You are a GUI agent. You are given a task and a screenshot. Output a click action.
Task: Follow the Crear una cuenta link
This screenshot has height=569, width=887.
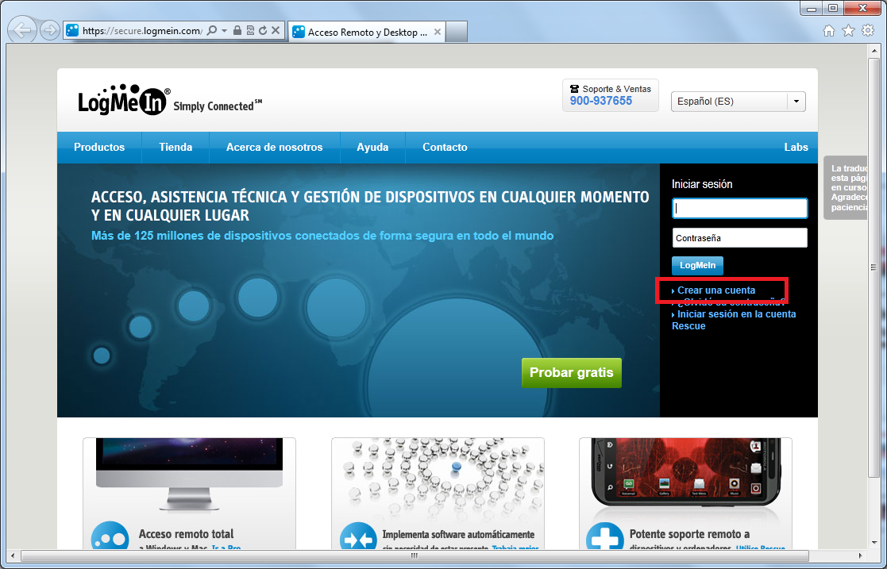(719, 290)
